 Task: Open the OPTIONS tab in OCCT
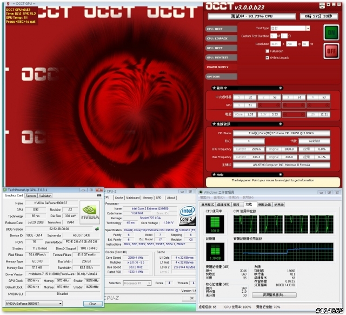click(x=221, y=76)
